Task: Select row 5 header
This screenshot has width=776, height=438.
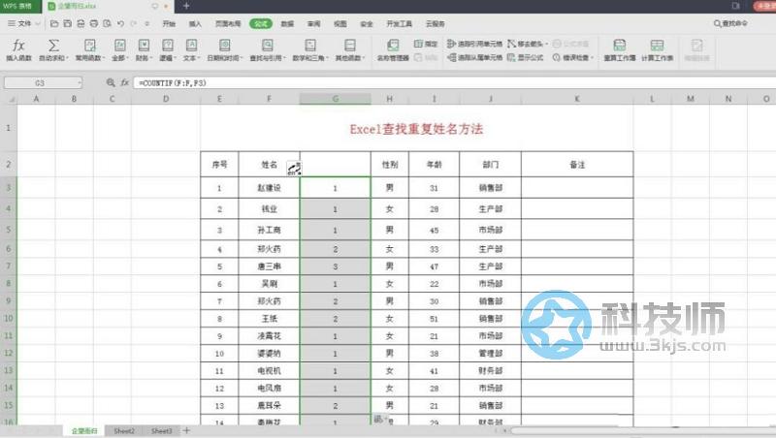Action: click(x=9, y=230)
